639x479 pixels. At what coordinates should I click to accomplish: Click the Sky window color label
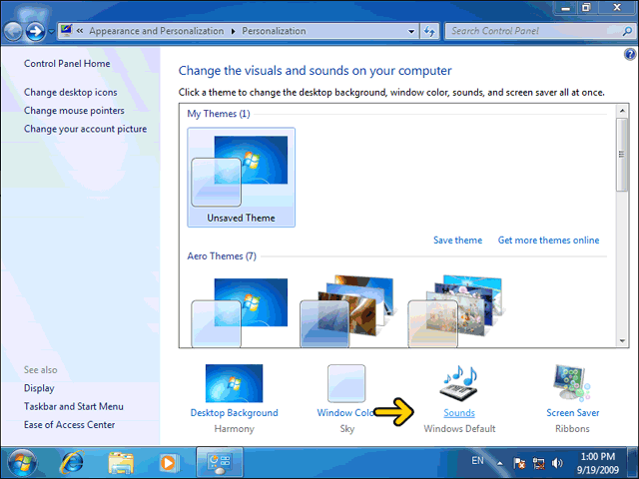(347, 429)
